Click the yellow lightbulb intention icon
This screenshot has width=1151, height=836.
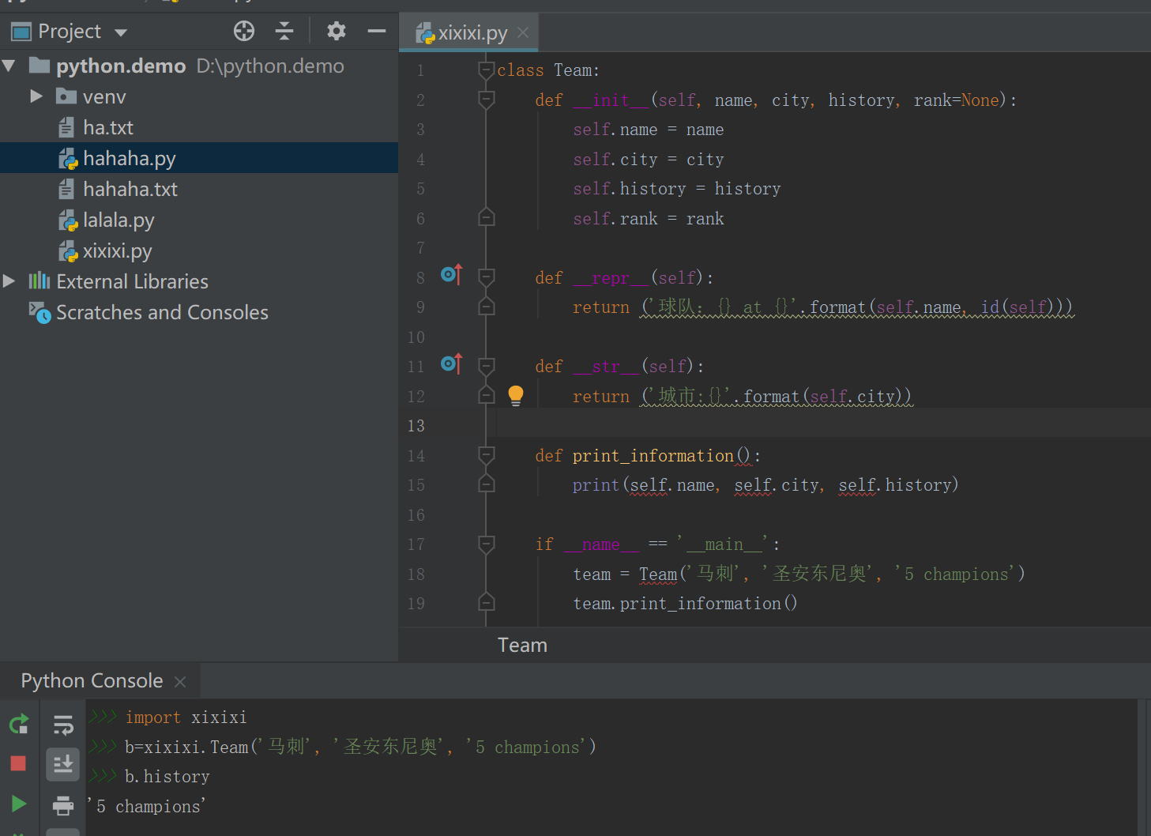[x=516, y=395]
